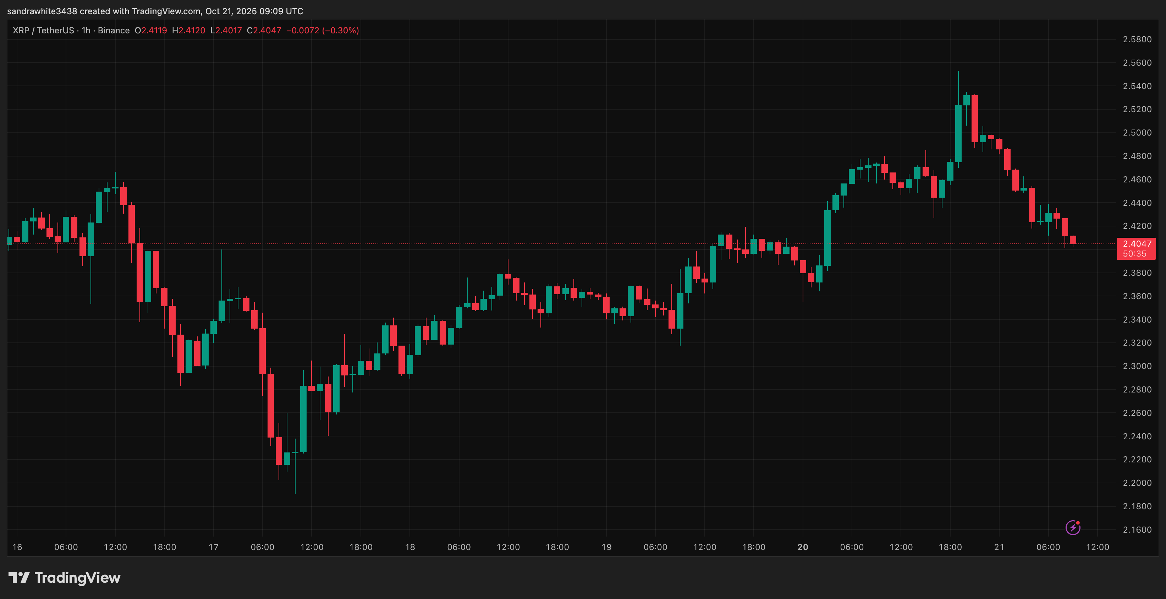Click the 17 date label on time axis
1166x599 pixels.
click(213, 547)
